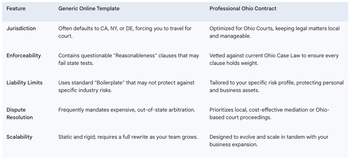Click the "Tailored to your specific risk profile" cell

[276, 86]
